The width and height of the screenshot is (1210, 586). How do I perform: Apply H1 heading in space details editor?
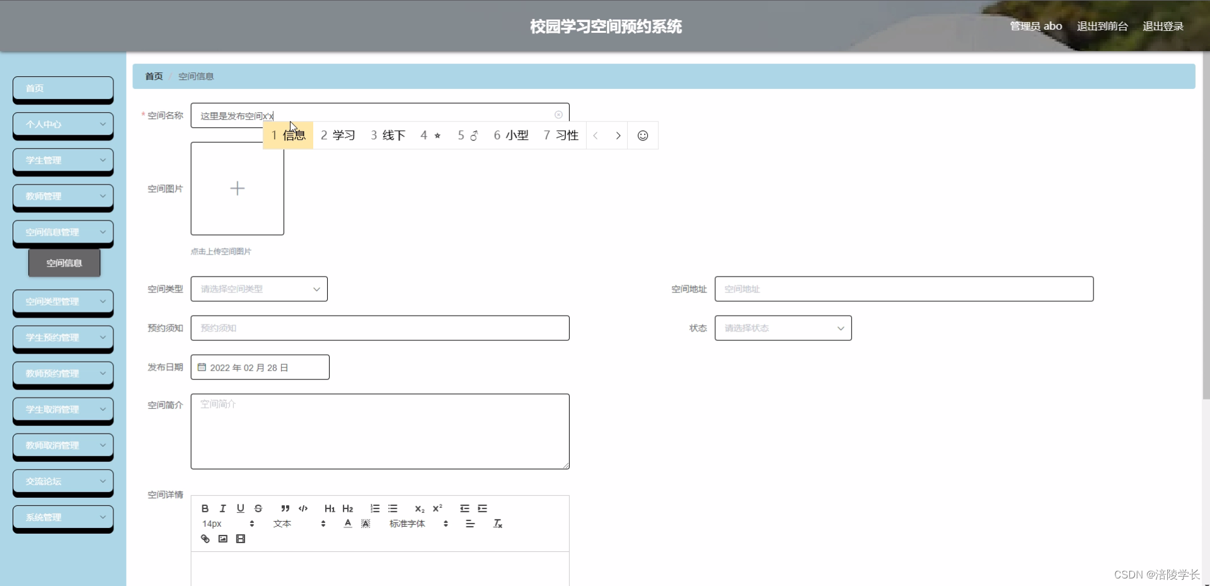click(x=330, y=508)
